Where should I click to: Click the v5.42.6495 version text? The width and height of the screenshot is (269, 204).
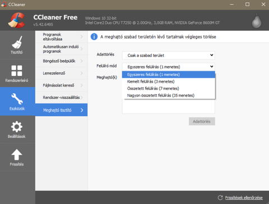(x=43, y=25)
